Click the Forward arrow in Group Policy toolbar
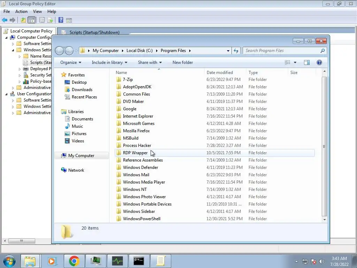The width and height of the screenshot is (357, 268). (13, 20)
